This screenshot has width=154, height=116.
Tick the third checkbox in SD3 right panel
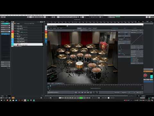click(132, 61)
